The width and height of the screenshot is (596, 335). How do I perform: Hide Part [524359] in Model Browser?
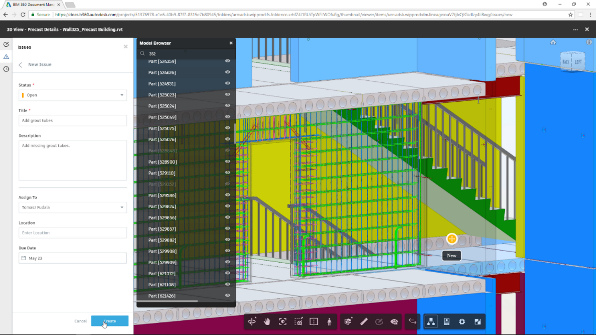(227, 61)
